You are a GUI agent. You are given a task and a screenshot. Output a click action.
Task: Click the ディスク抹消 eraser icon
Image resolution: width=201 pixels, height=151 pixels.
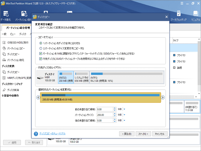[x=4, y=90]
